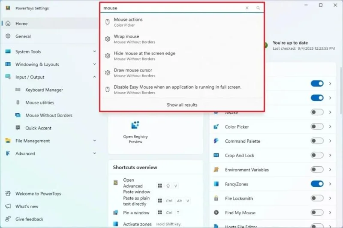Expand the System Tools section chevron
Image resolution: width=343 pixels, height=228 pixels.
(x=94, y=51)
